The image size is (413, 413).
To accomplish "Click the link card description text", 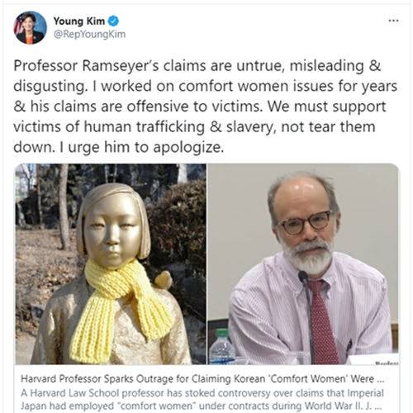I will coord(202,399).
